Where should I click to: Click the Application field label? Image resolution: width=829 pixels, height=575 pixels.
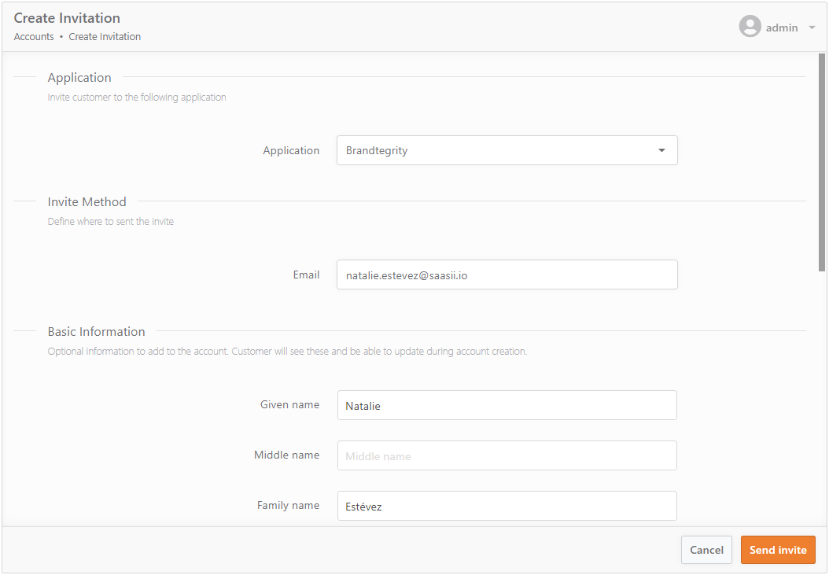[x=291, y=150]
